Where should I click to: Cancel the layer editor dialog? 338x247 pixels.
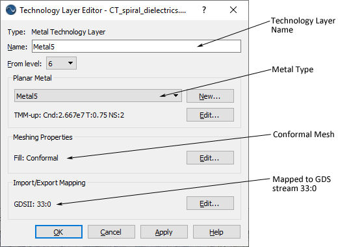coord(111,232)
